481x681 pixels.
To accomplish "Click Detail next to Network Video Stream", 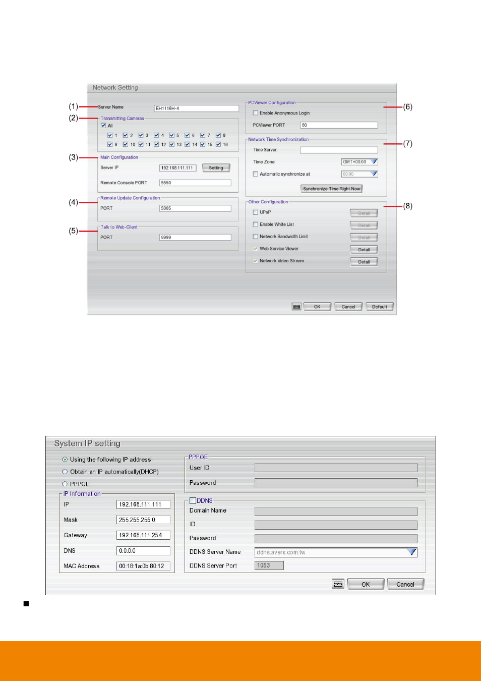I will 364,261.
